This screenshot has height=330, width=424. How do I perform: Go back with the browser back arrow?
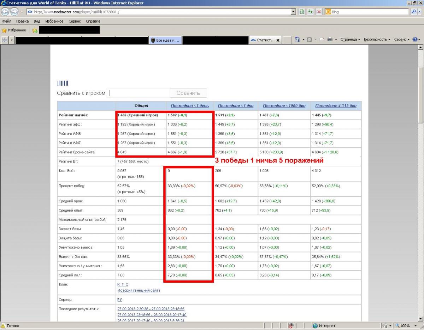pyautogui.click(x=5, y=12)
